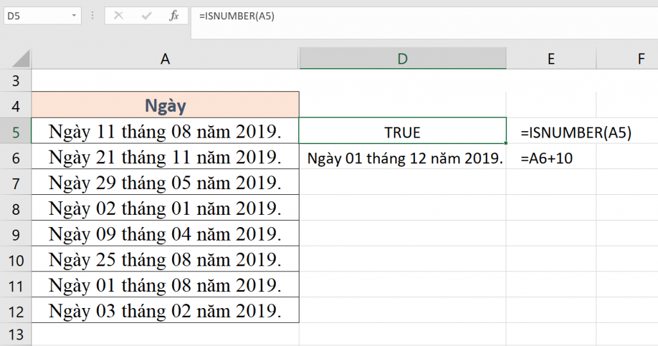This screenshot has width=658, height=346.
Task: Select cell Ngày 03 tháng 02 năm 2019
Action: tap(165, 311)
